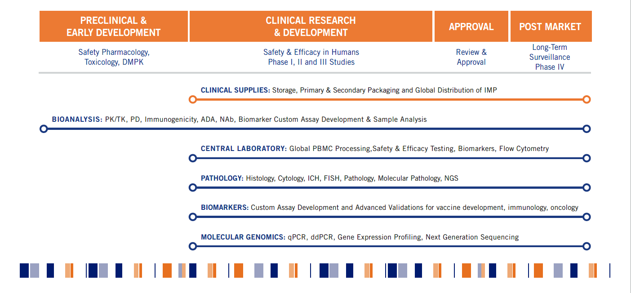Click the Molecular Genomics end circle
Viewport: 631px width, 293px height.
point(587,246)
